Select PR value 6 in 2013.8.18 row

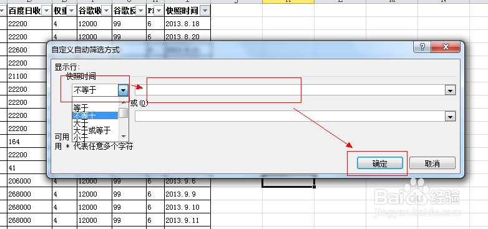click(155, 24)
